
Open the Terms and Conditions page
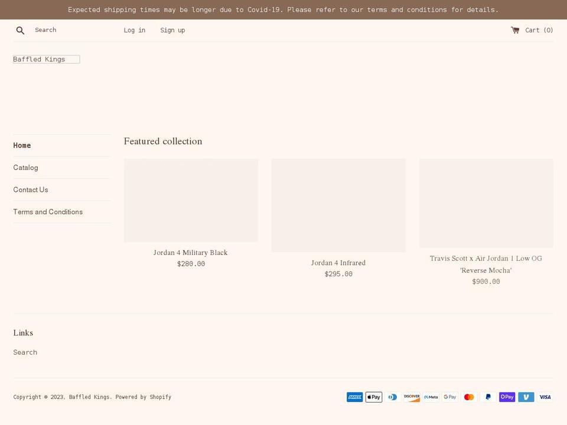click(48, 212)
